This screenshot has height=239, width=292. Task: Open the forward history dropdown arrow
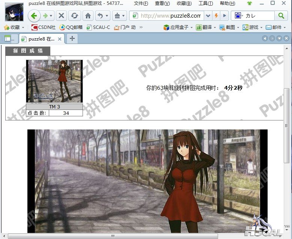pyautogui.click(x=51, y=16)
